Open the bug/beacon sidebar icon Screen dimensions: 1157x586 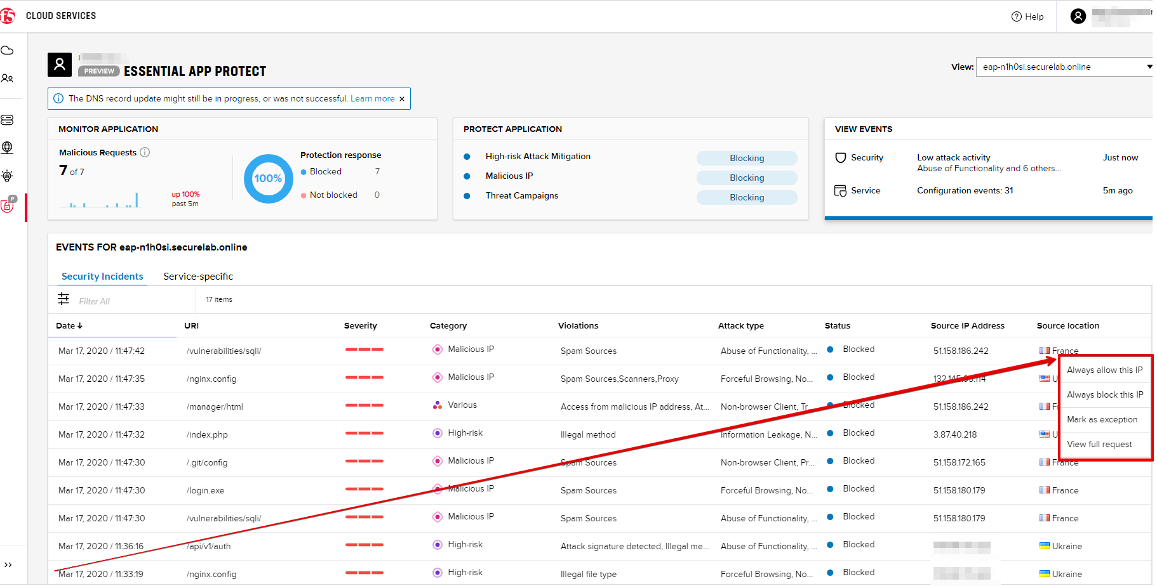click(8, 176)
